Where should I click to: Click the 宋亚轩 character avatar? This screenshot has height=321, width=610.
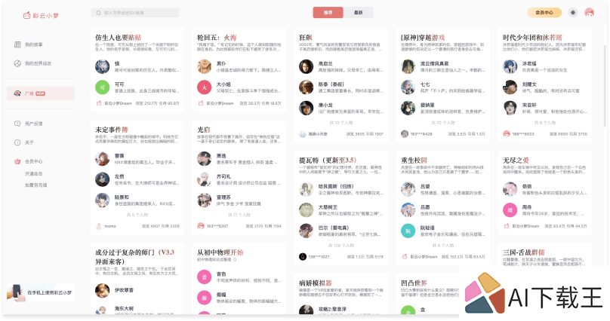click(510, 108)
